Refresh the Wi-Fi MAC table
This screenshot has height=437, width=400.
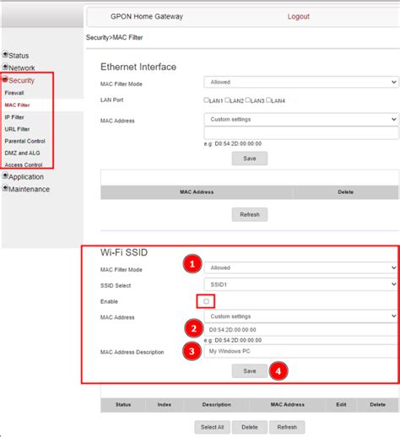pos(287,427)
